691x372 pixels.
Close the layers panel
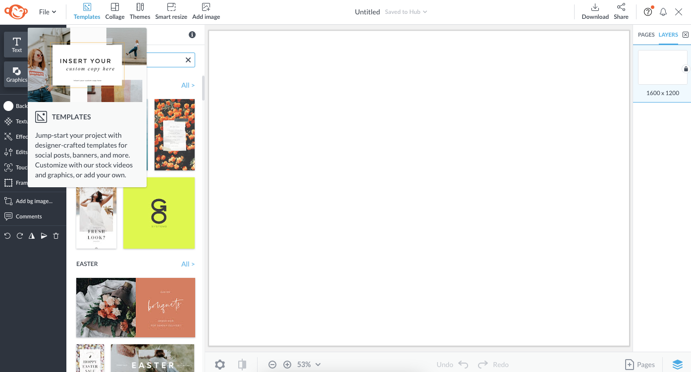686,35
